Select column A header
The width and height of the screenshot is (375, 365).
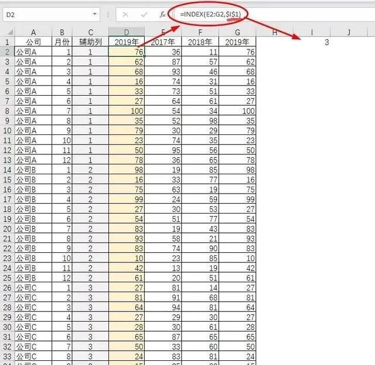(33, 32)
